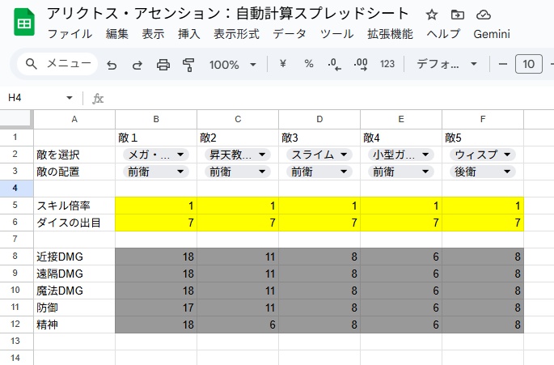The image size is (554, 365).
Task: Open the 前衛 placement dropdown in column D
Action: (x=319, y=172)
